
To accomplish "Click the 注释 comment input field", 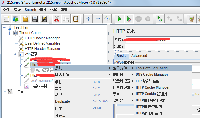I will tap(162, 47).
